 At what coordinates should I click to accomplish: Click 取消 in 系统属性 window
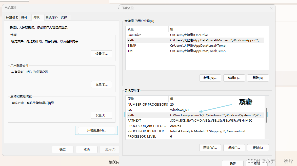pyautogui.click(x=87, y=150)
